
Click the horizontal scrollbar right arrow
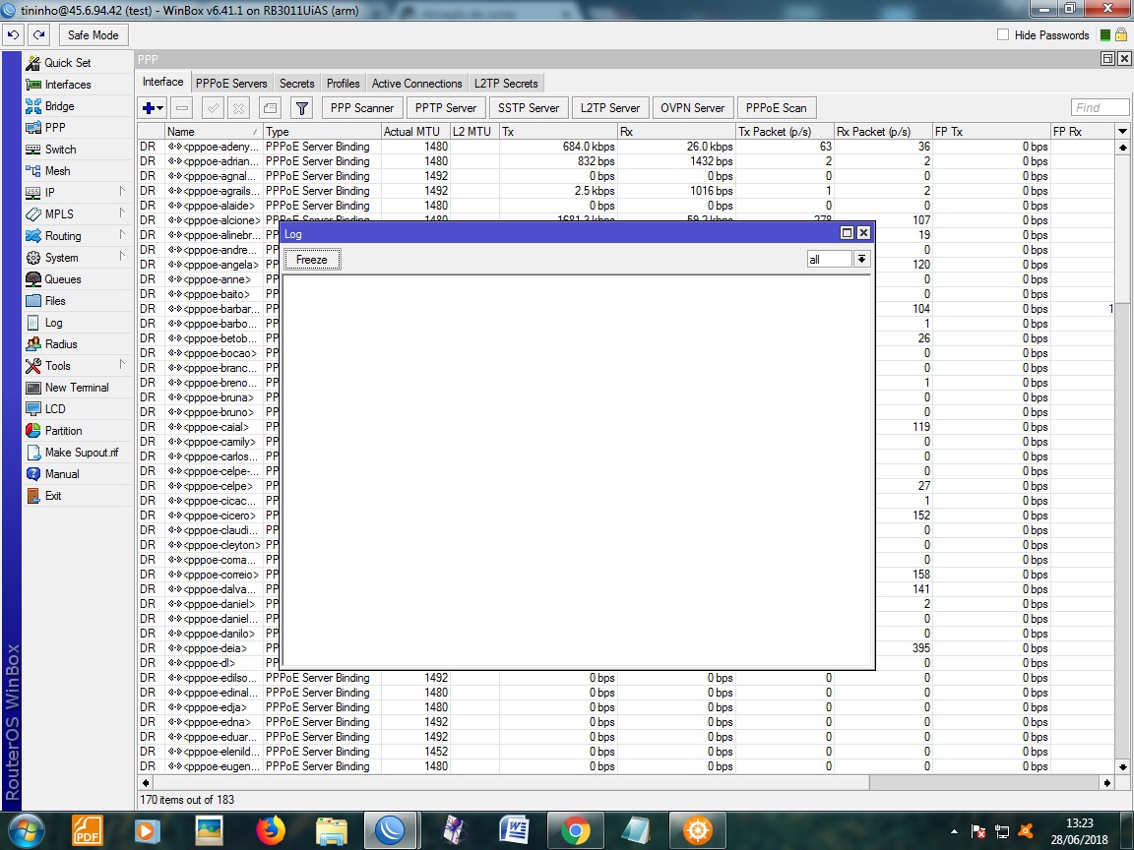[x=1107, y=783]
